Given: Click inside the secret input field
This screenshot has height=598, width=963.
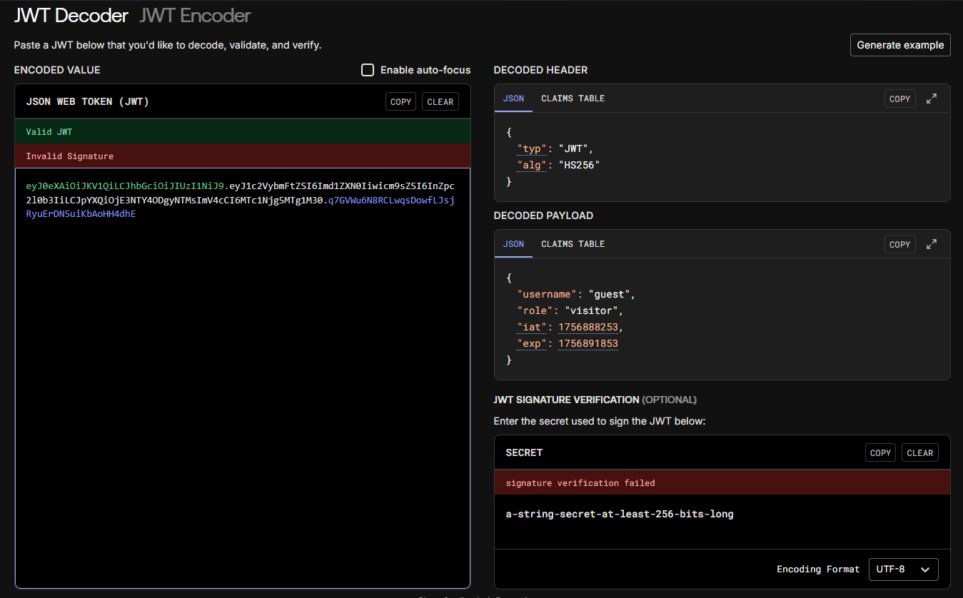Looking at the screenshot, I should click(722, 522).
